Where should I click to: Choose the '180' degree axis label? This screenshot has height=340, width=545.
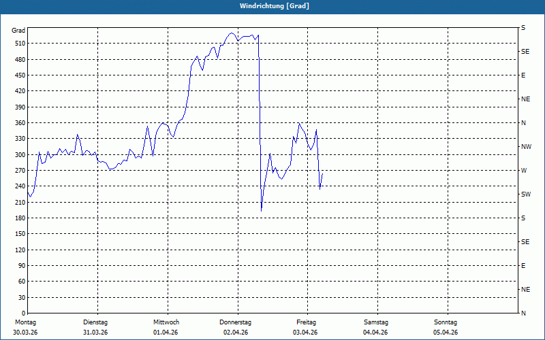pos(20,218)
